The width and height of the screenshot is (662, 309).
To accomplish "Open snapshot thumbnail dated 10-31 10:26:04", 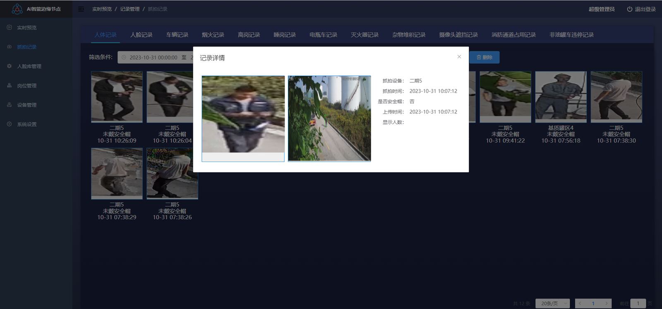I will (x=170, y=97).
